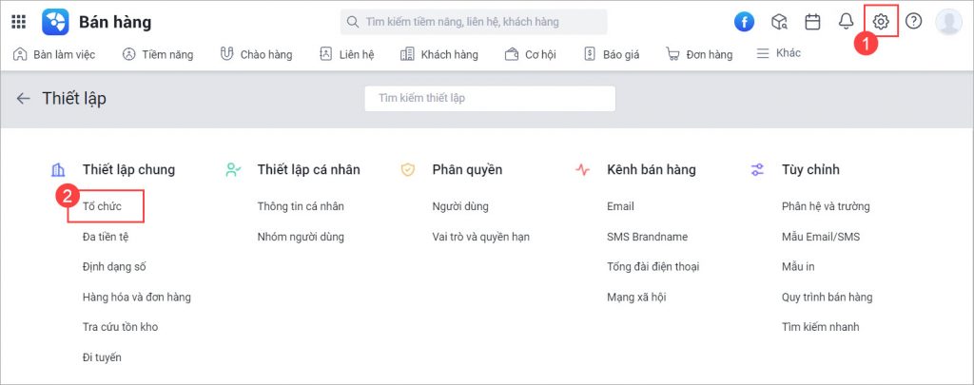Click the Bán hàng app logo
The image size is (974, 385).
pyautogui.click(x=55, y=23)
